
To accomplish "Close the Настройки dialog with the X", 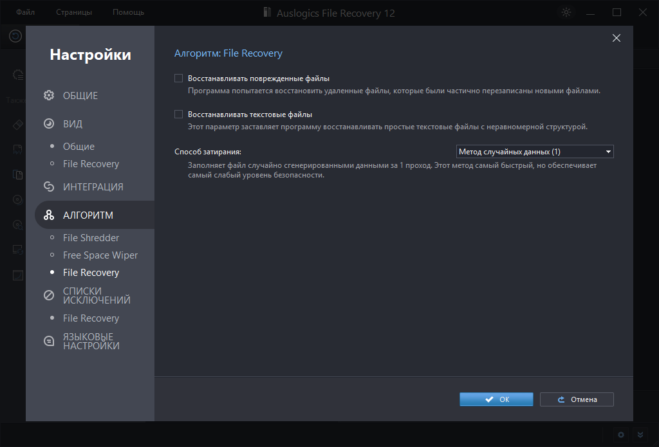I will click(x=616, y=38).
